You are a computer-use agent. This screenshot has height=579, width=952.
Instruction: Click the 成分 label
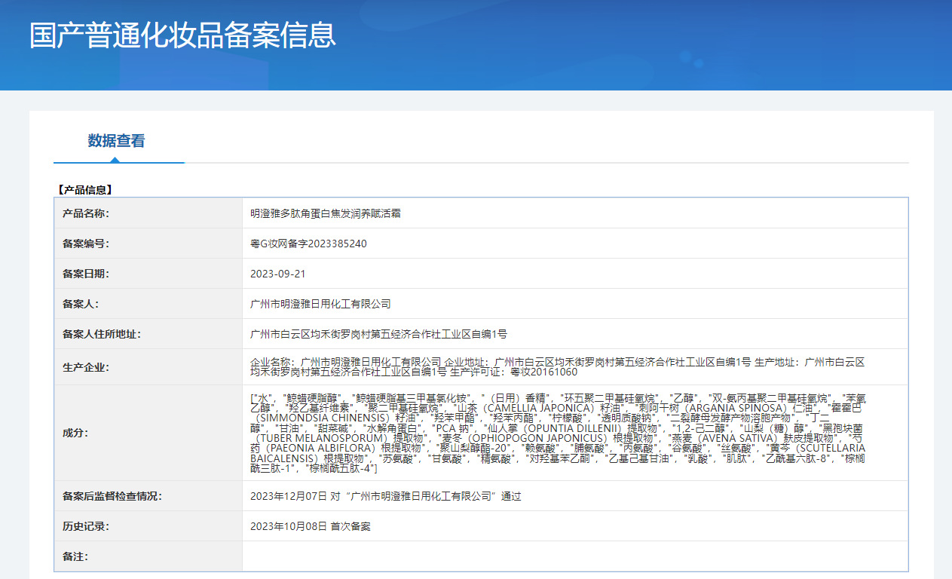tap(75, 433)
